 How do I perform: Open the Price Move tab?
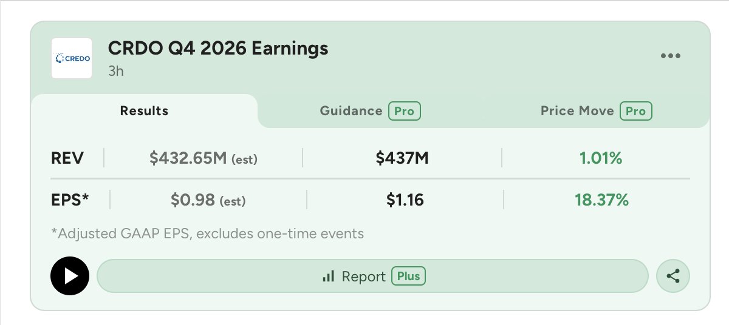tap(596, 111)
